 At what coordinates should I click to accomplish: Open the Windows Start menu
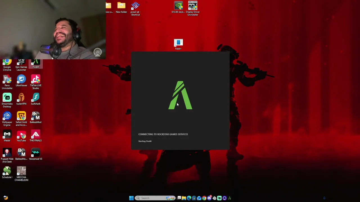[x=131, y=198]
